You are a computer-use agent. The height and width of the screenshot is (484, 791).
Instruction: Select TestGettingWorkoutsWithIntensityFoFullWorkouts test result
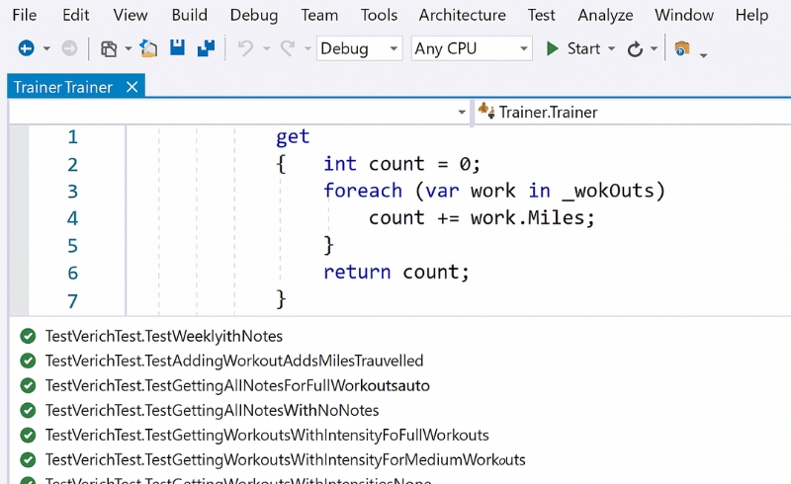267,435
